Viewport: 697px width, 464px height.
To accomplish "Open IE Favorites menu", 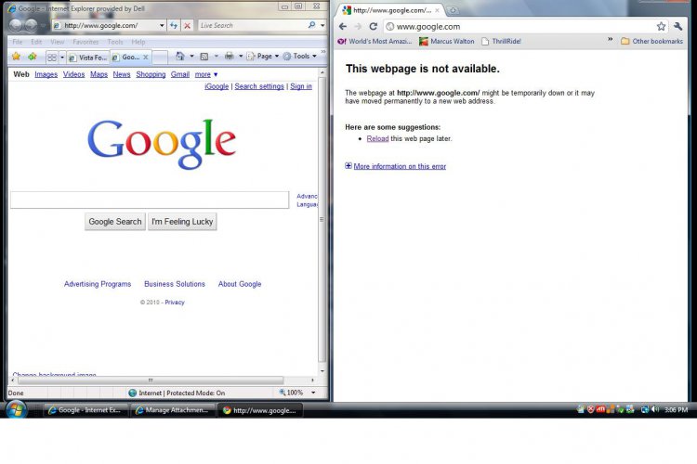I will point(85,42).
